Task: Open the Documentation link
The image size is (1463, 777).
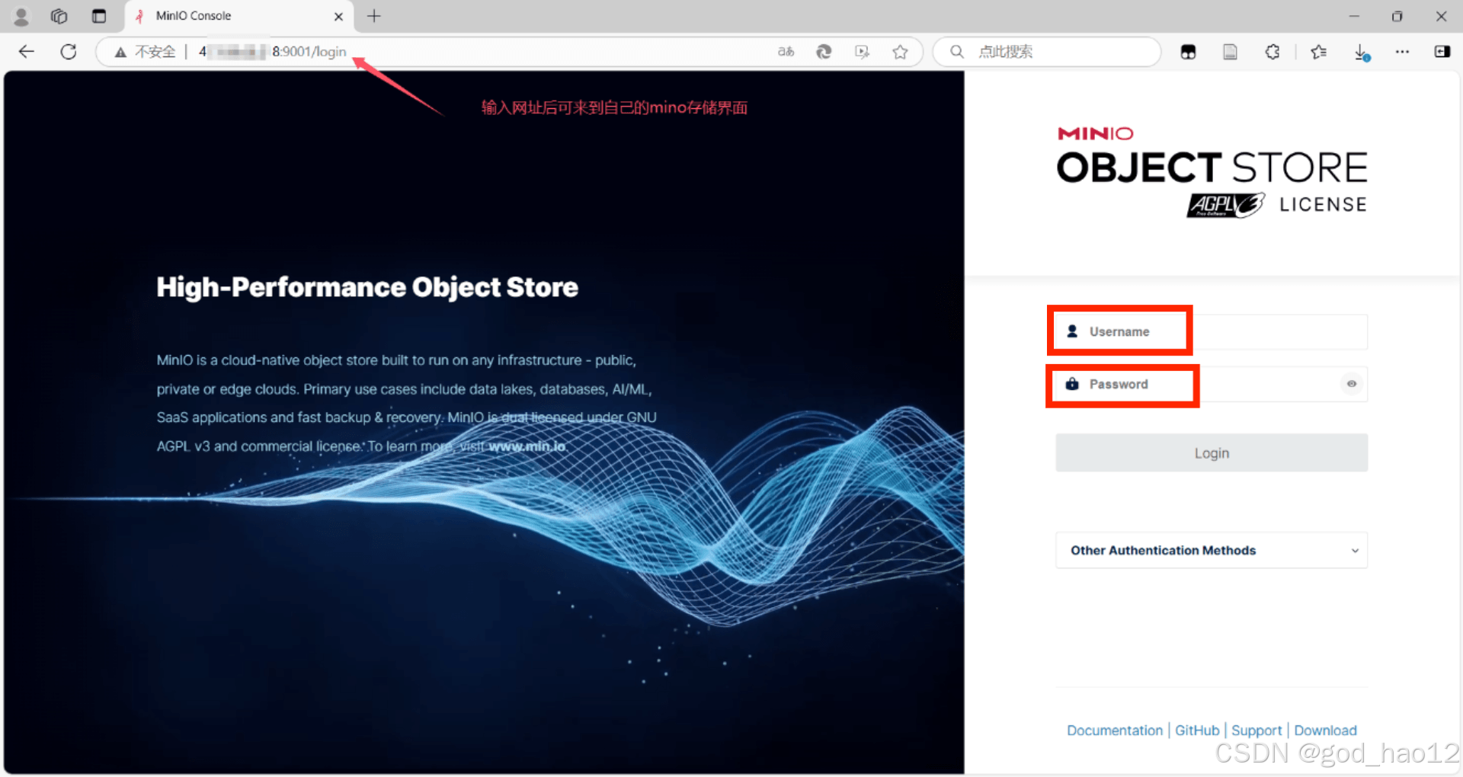Action: 1115,731
